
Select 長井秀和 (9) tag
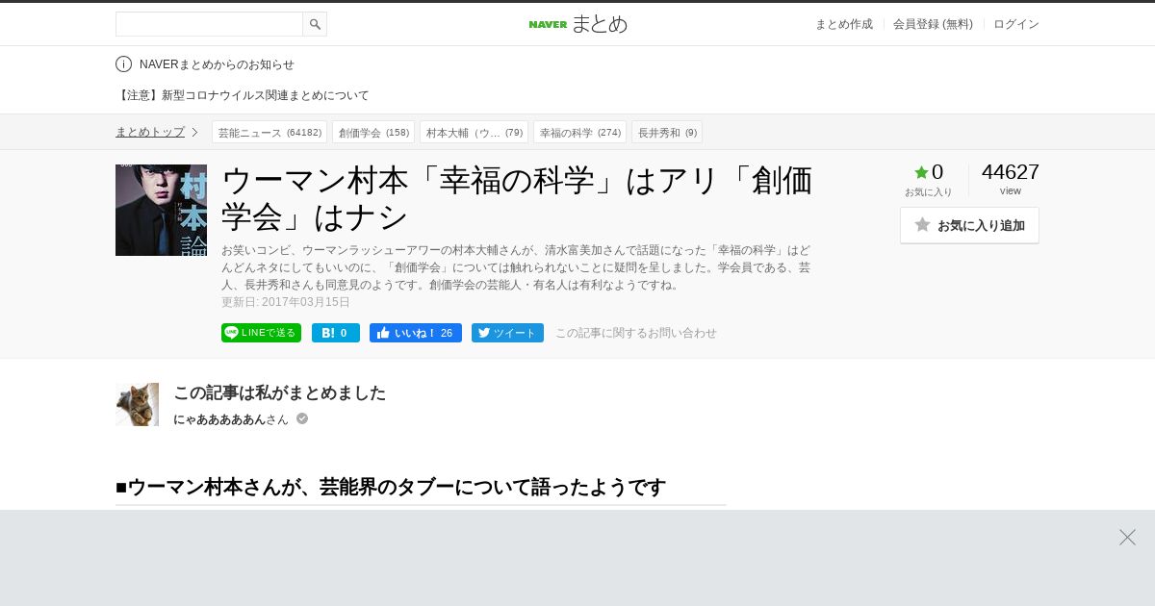667,132
